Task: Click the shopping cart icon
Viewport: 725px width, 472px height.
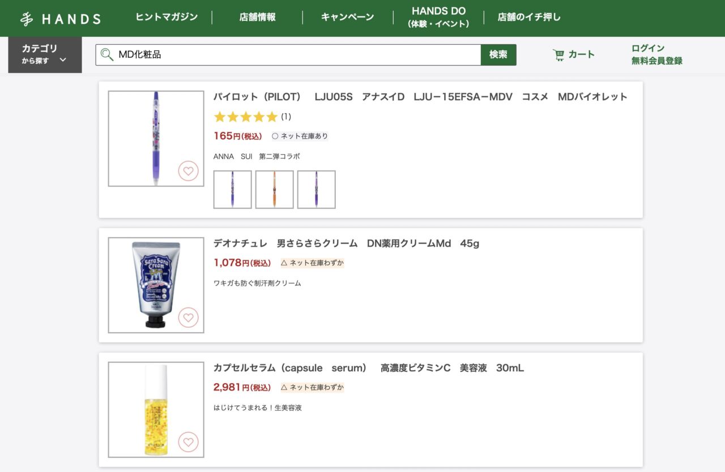Action: [x=558, y=55]
